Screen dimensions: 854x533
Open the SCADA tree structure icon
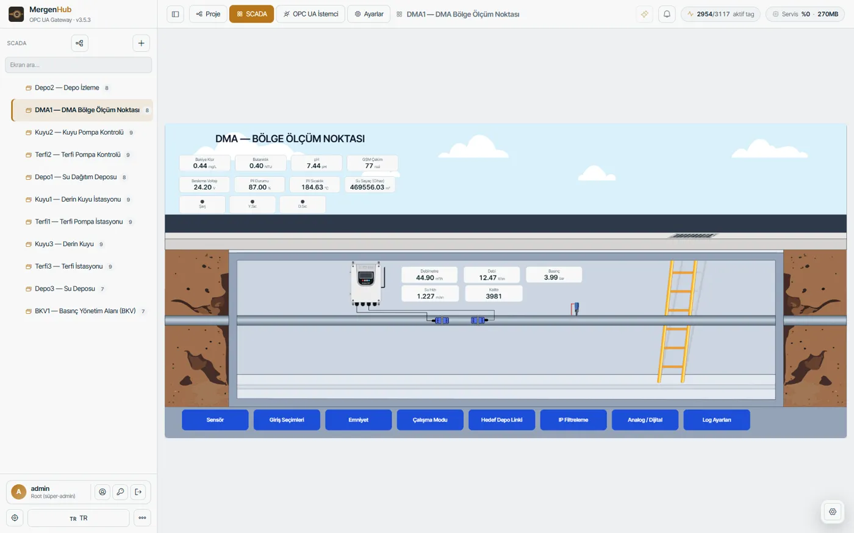[79, 43]
